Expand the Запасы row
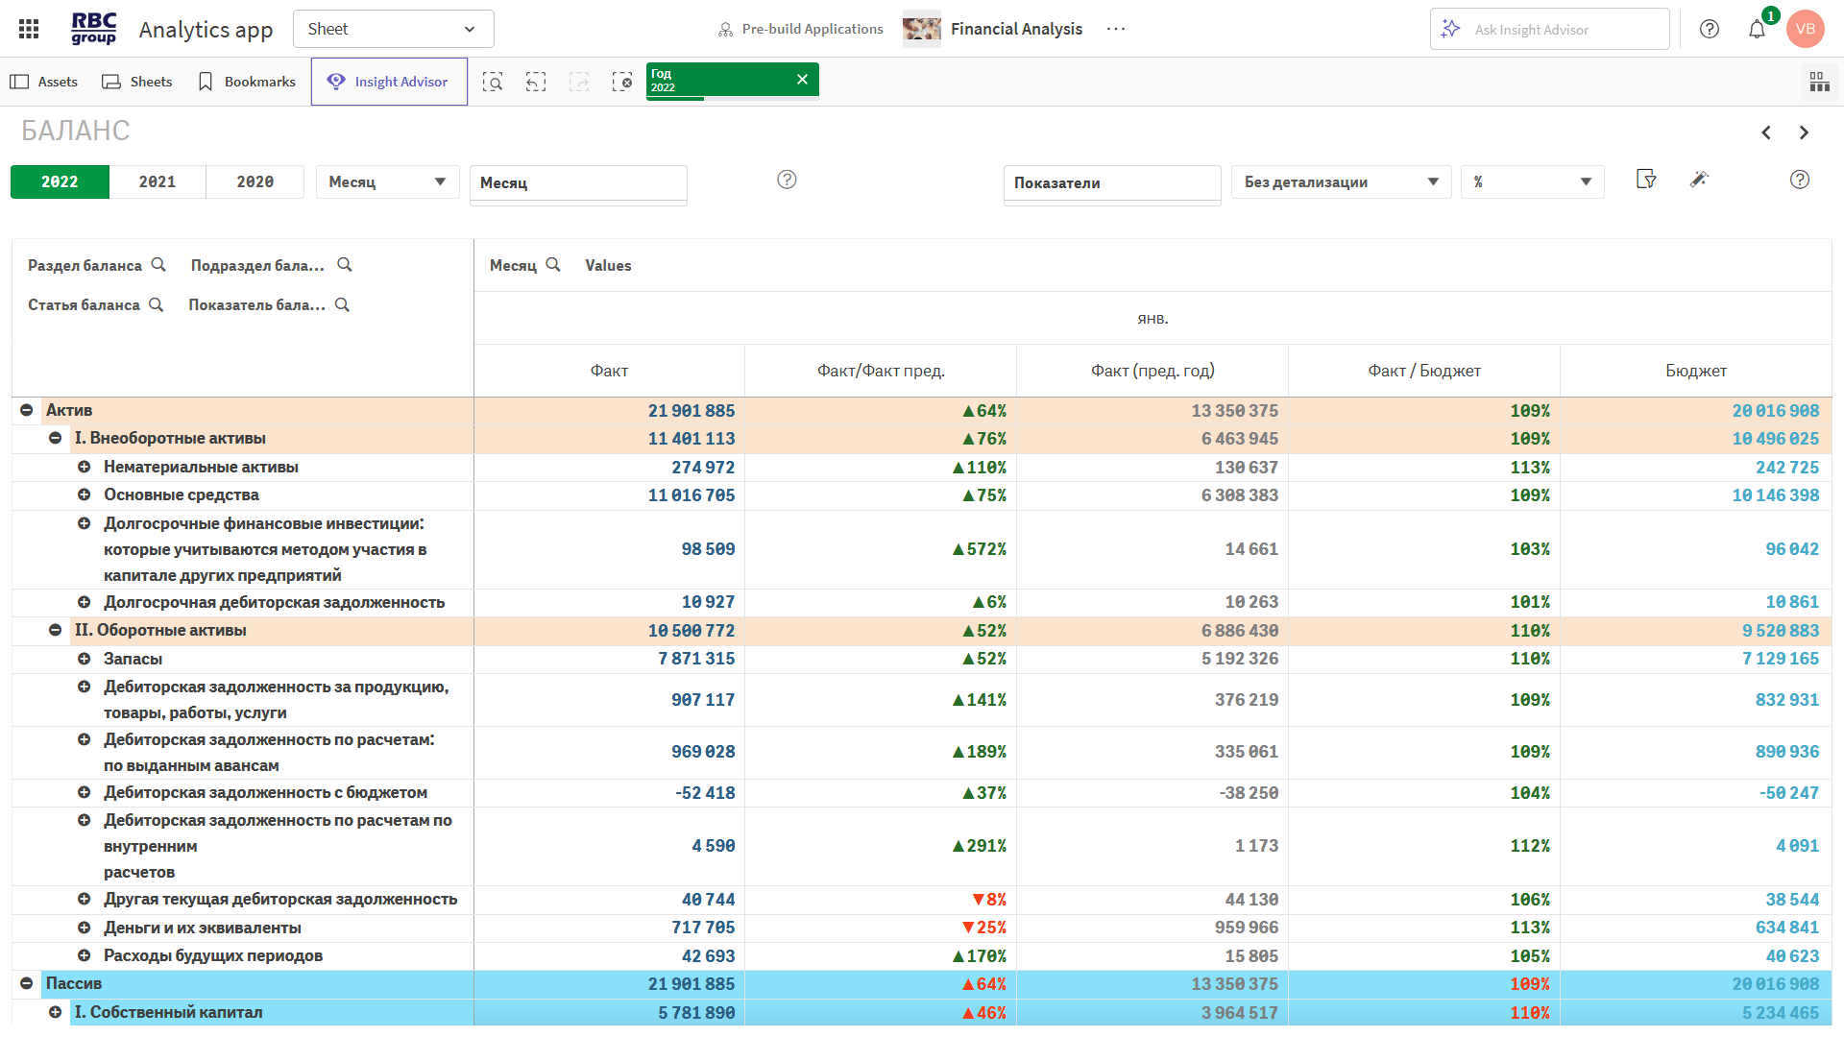 click(85, 659)
